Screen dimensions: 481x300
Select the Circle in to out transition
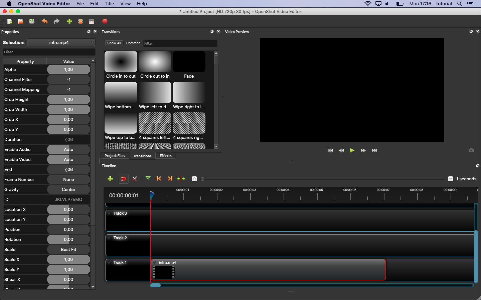(x=121, y=62)
